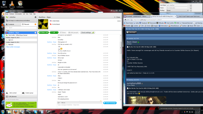Image resolution: width=203 pixels, height=114 pixels.
Task: Open the Images developer toolbar menu
Action: pyautogui.click(x=155, y=26)
